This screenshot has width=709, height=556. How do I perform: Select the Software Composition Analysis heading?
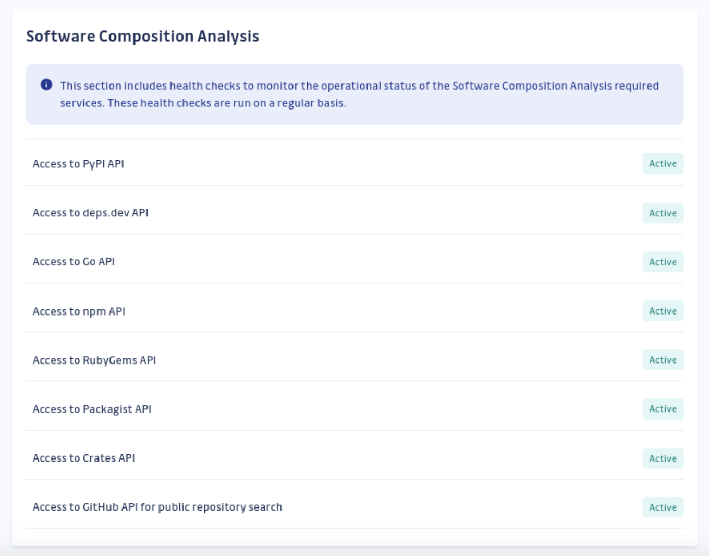[x=142, y=37]
